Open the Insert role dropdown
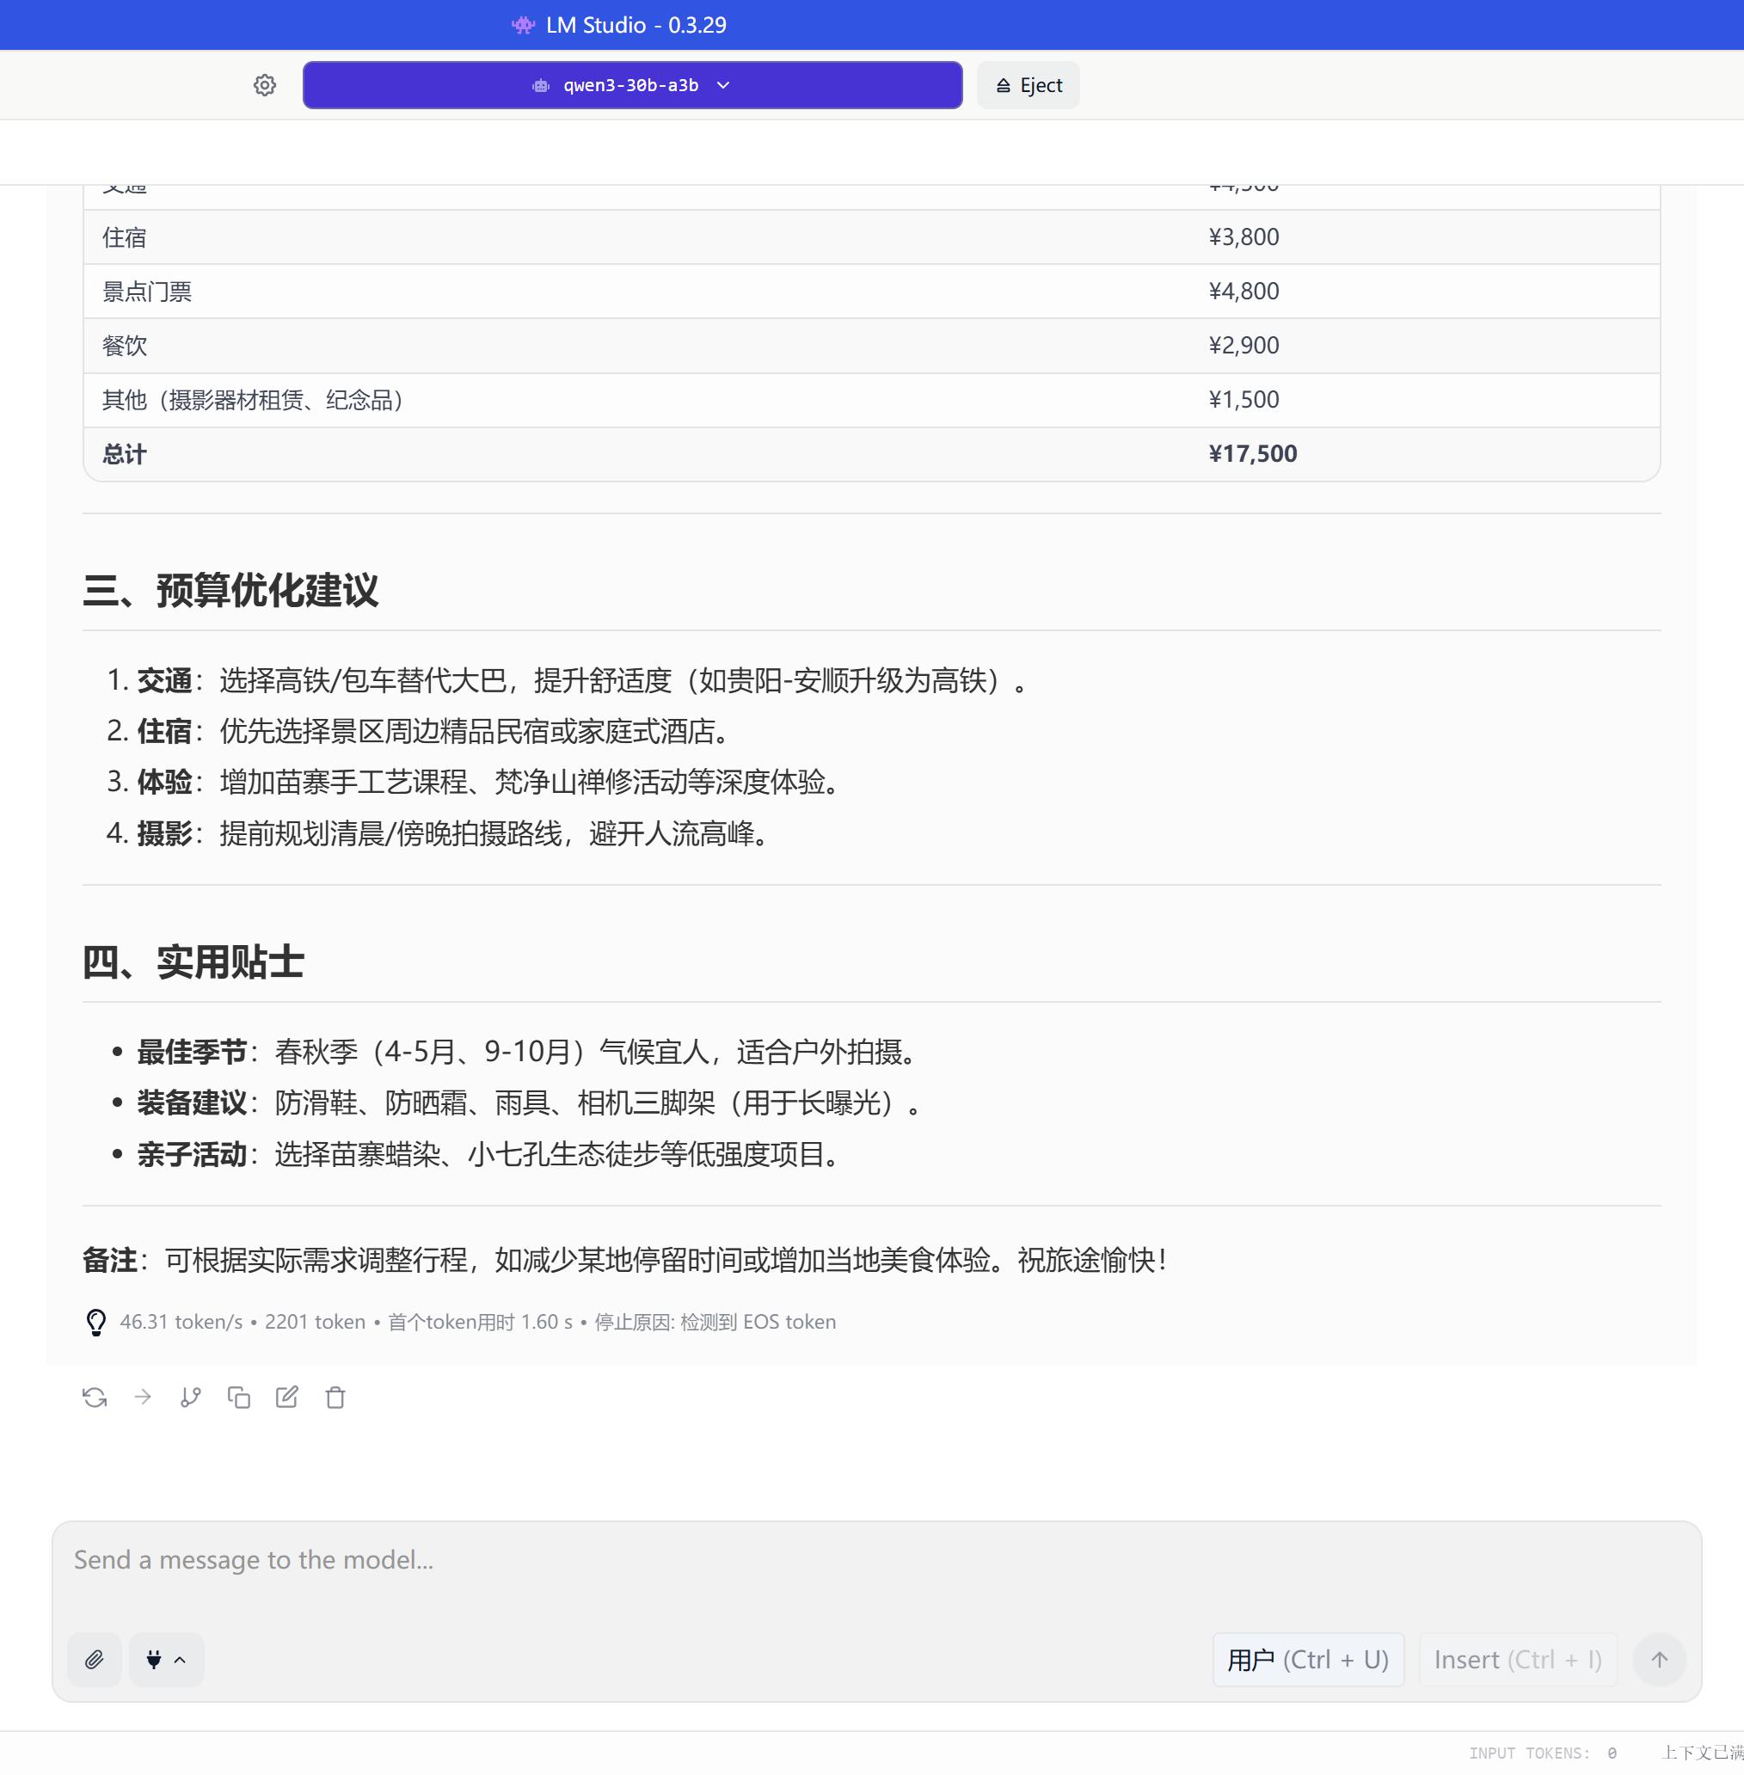Image resolution: width=1744 pixels, height=1775 pixels. click(1516, 1660)
